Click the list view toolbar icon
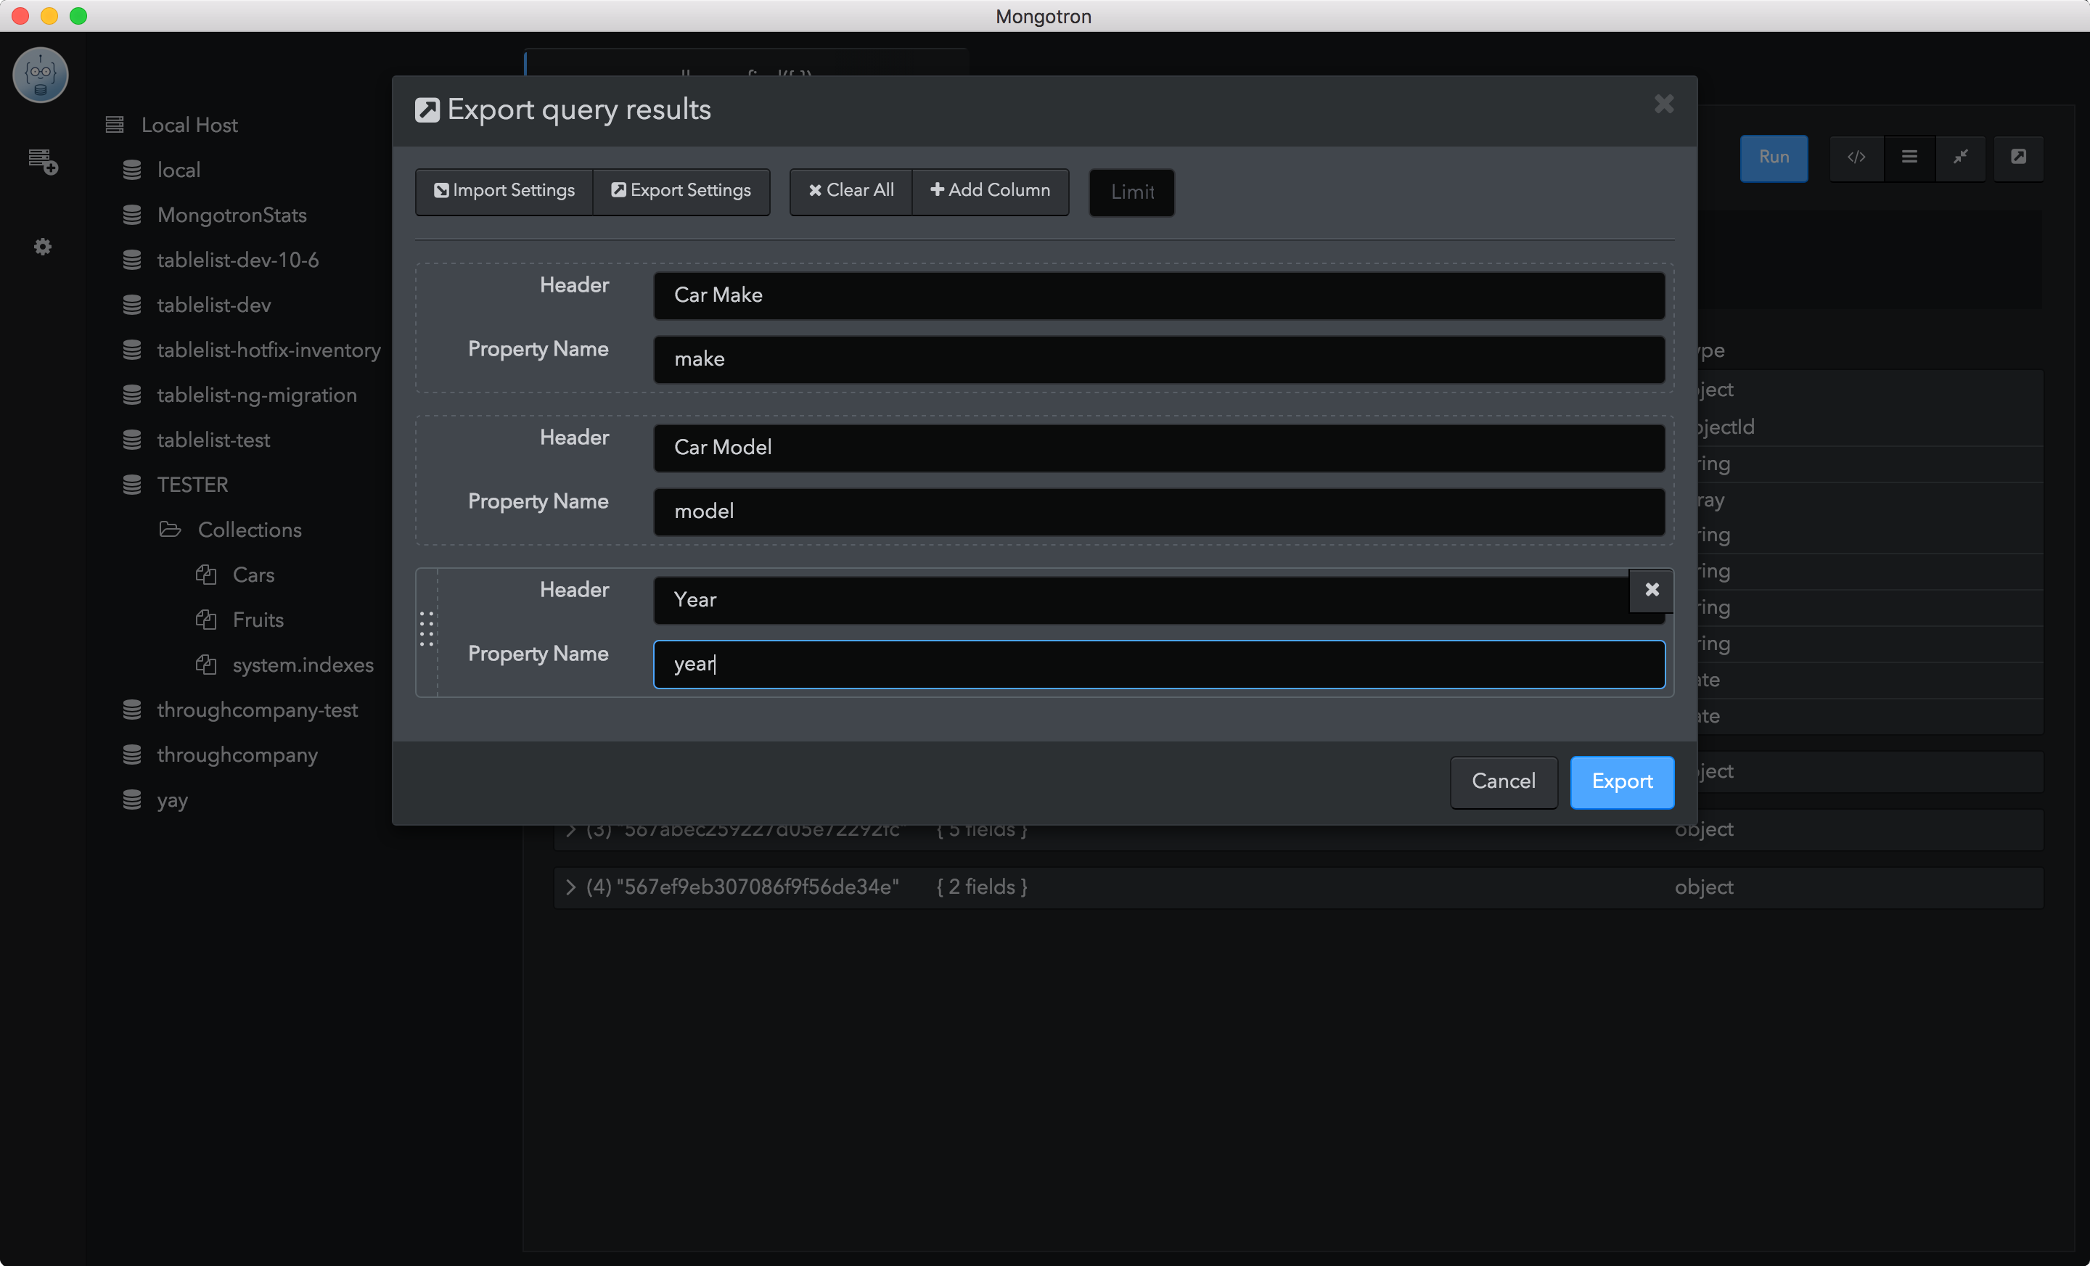Image resolution: width=2090 pixels, height=1266 pixels. pyautogui.click(x=1909, y=157)
